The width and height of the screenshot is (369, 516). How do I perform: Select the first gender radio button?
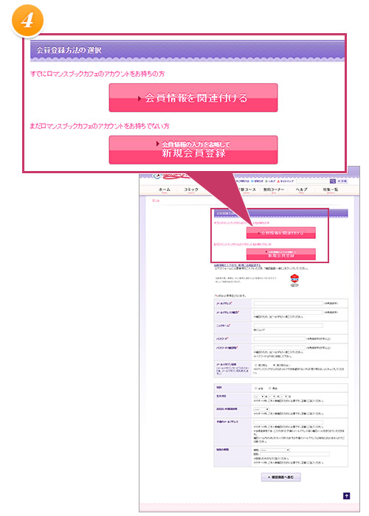(255, 388)
